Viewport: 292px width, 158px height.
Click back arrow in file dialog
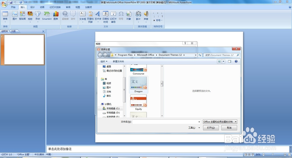tap(100, 55)
